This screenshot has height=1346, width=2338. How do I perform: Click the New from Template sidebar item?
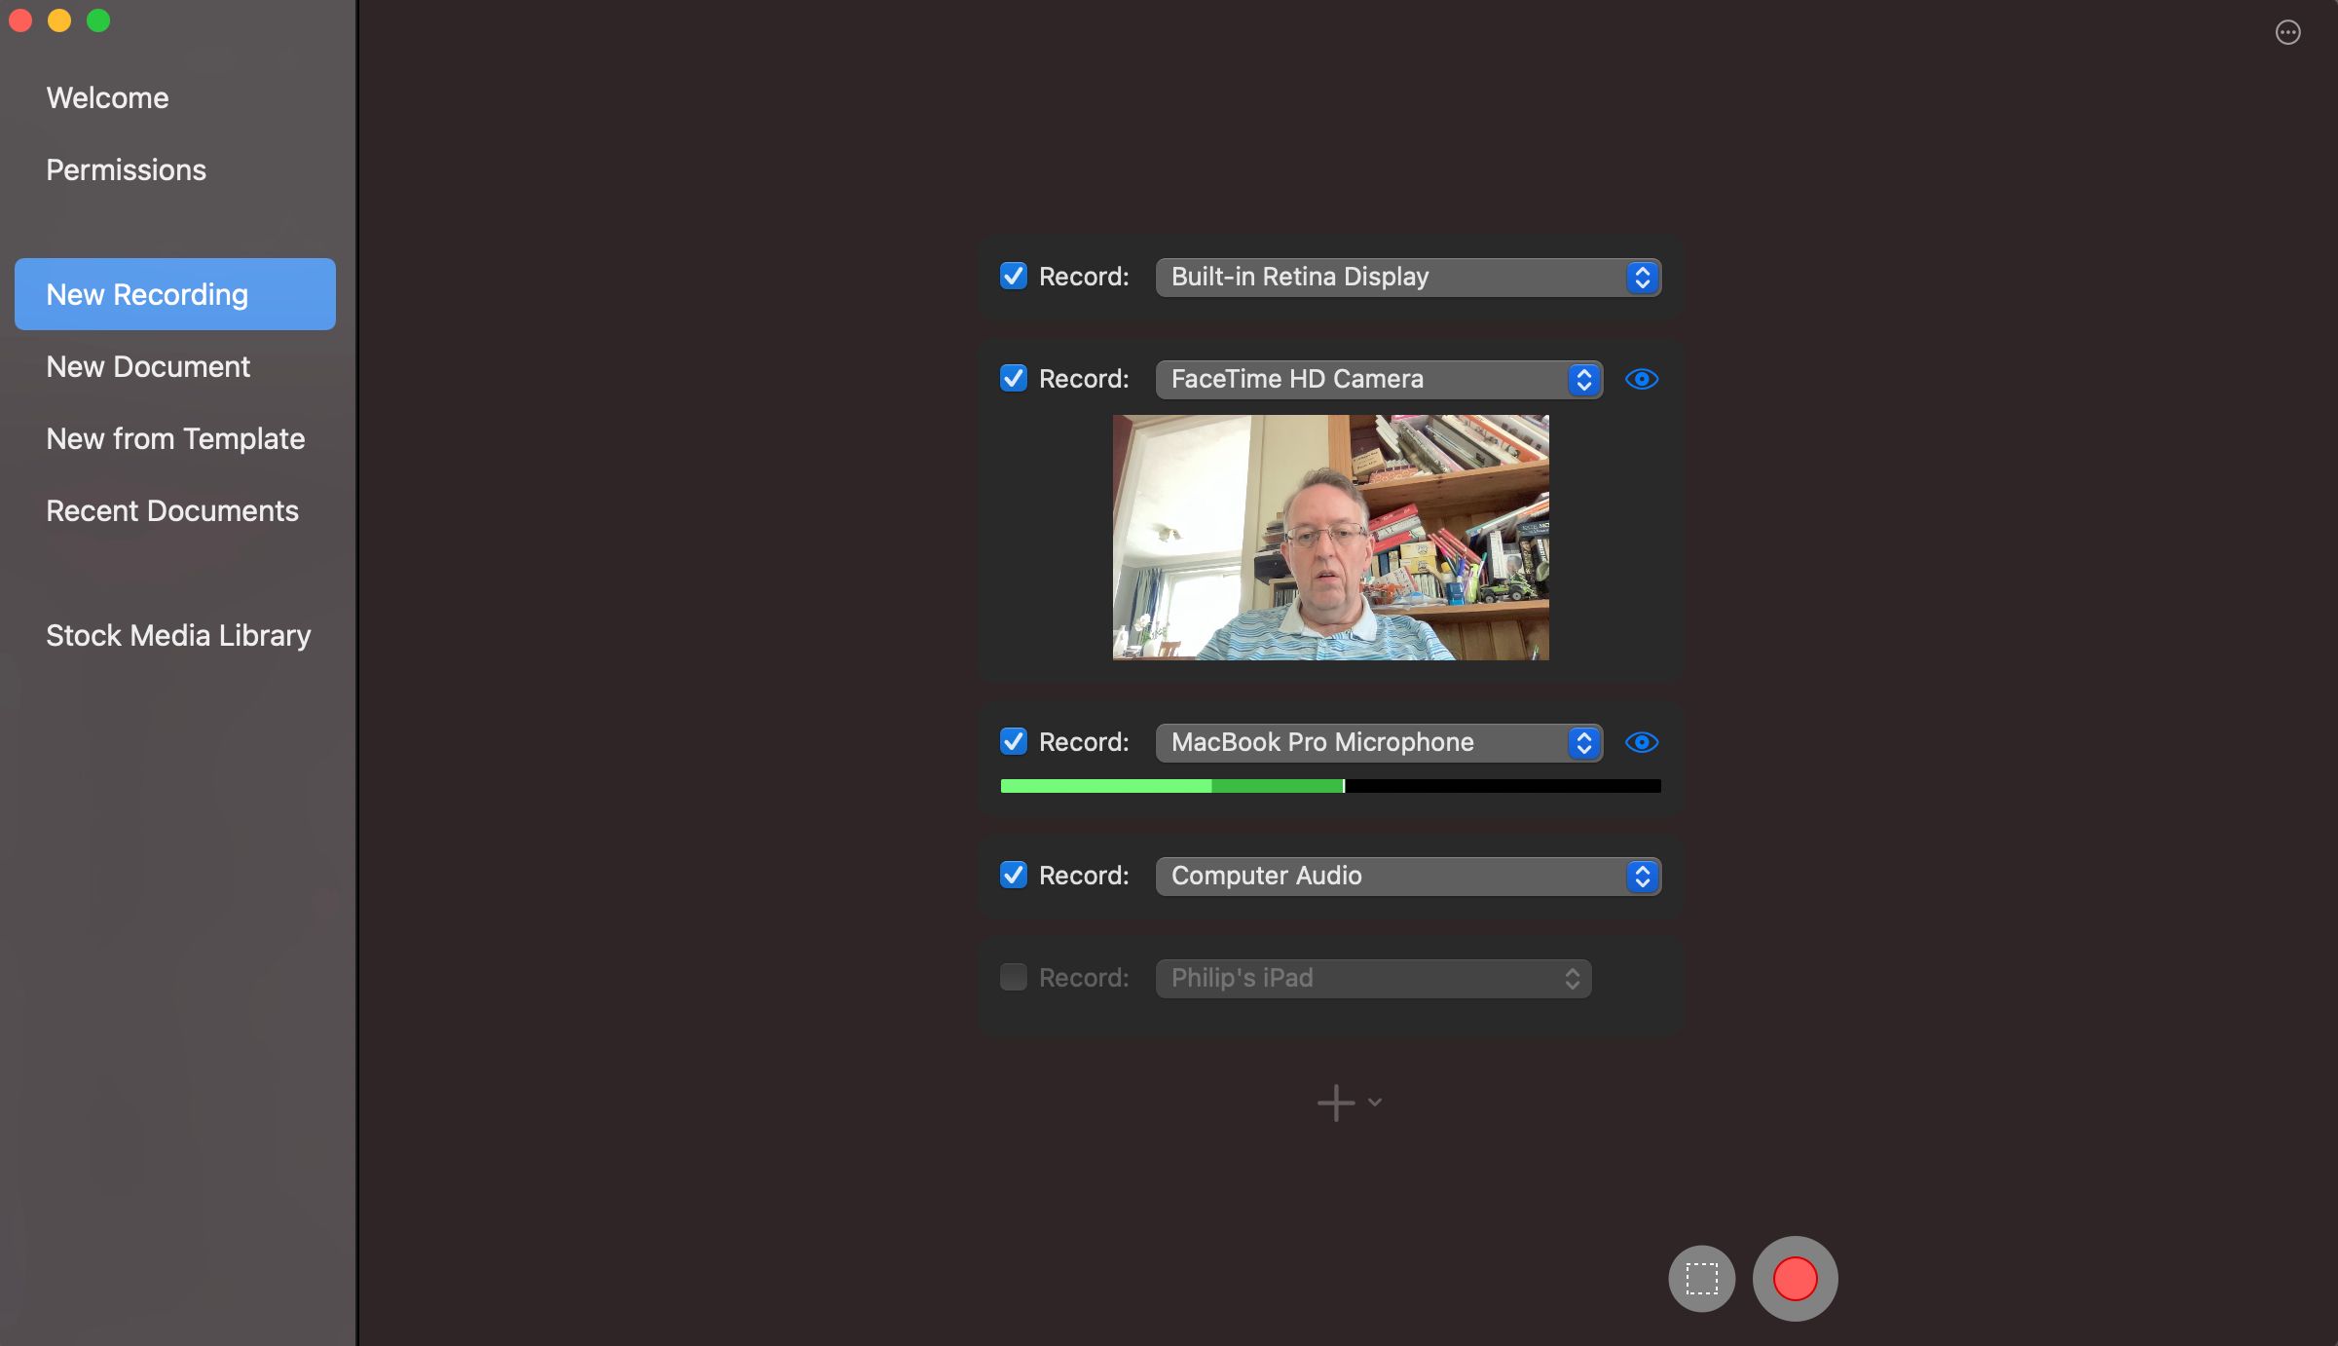click(x=175, y=438)
